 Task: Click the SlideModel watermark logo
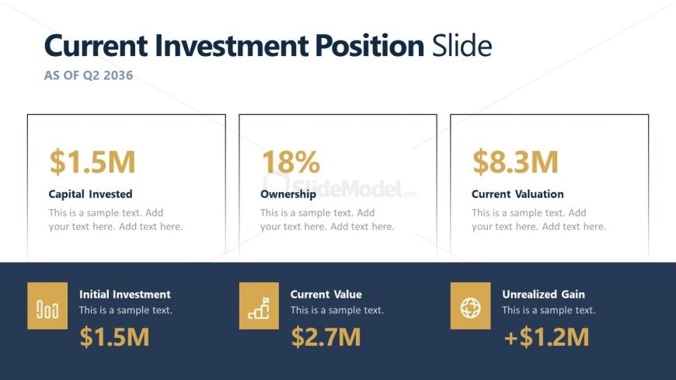click(x=340, y=187)
